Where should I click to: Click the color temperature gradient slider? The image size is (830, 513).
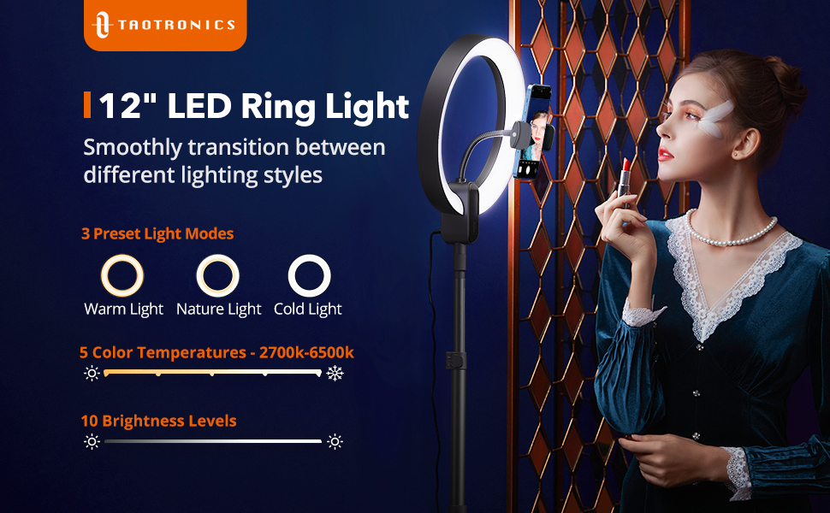213,373
